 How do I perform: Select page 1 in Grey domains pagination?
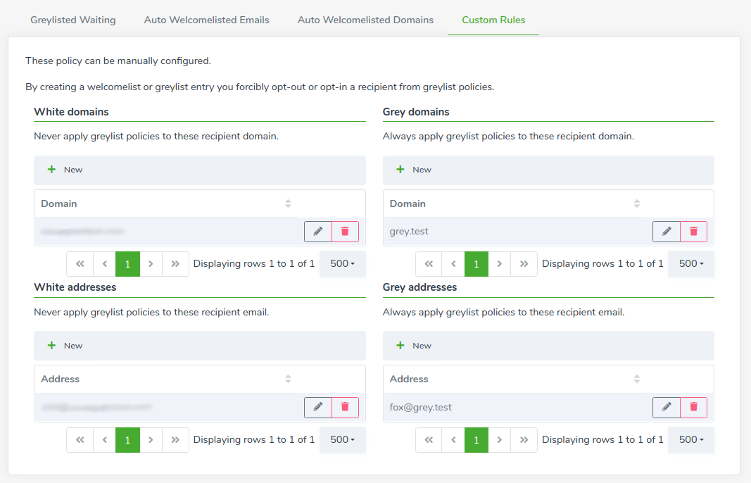[476, 264]
